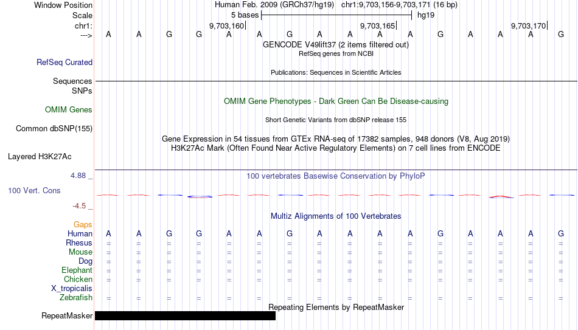Click the GENCODE V49lift37 track title

point(335,44)
